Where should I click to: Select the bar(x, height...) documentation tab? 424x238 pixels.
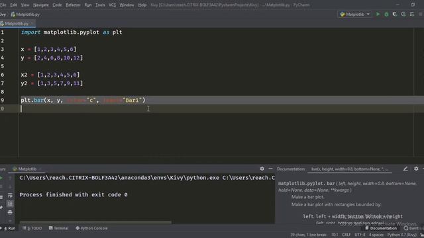click(350, 169)
